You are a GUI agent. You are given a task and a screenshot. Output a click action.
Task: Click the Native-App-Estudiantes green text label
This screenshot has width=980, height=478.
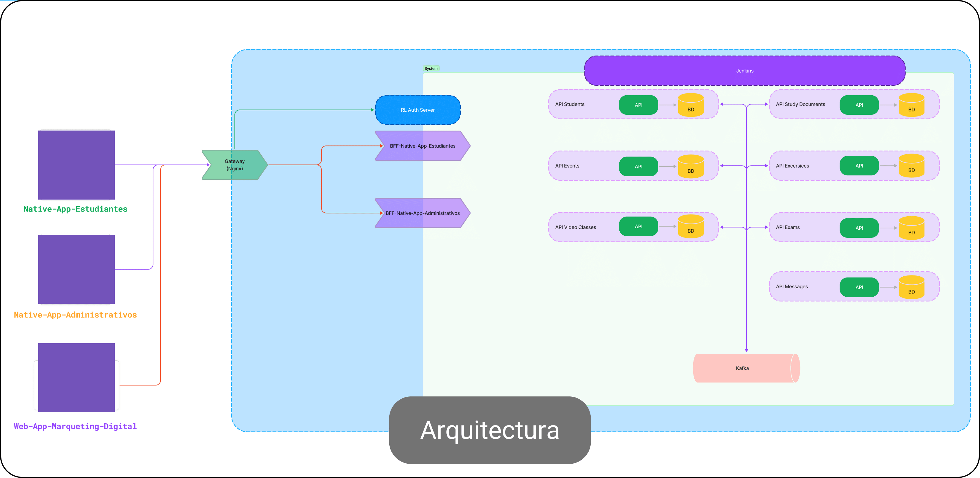(x=75, y=209)
